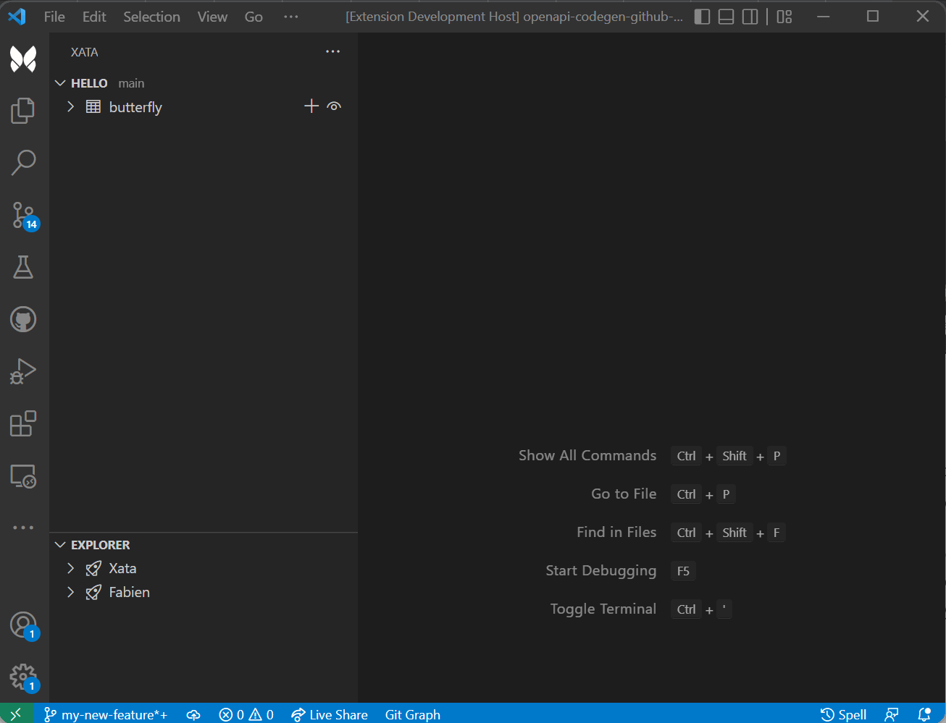Click the XATA panel title
The image size is (946, 723).
pyautogui.click(x=84, y=52)
